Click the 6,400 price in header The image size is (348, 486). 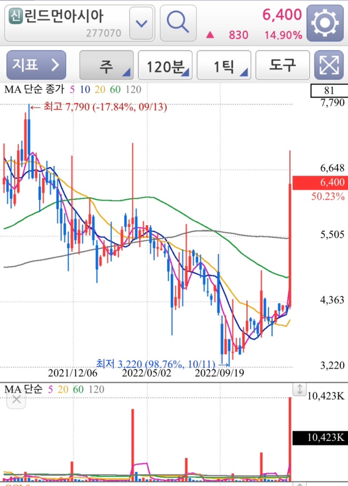click(x=282, y=14)
